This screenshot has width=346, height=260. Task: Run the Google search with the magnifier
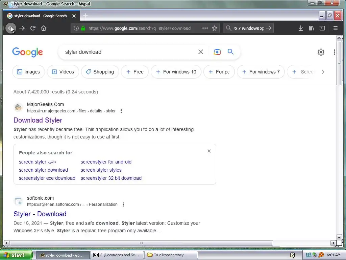(x=230, y=52)
